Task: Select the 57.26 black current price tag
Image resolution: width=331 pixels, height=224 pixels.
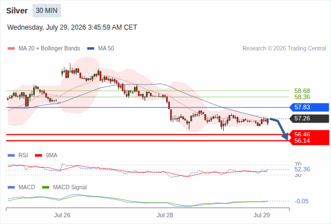Action: click(x=309, y=118)
